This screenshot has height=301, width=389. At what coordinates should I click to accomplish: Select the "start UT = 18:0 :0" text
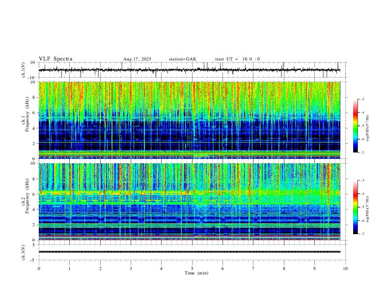coord(237,59)
